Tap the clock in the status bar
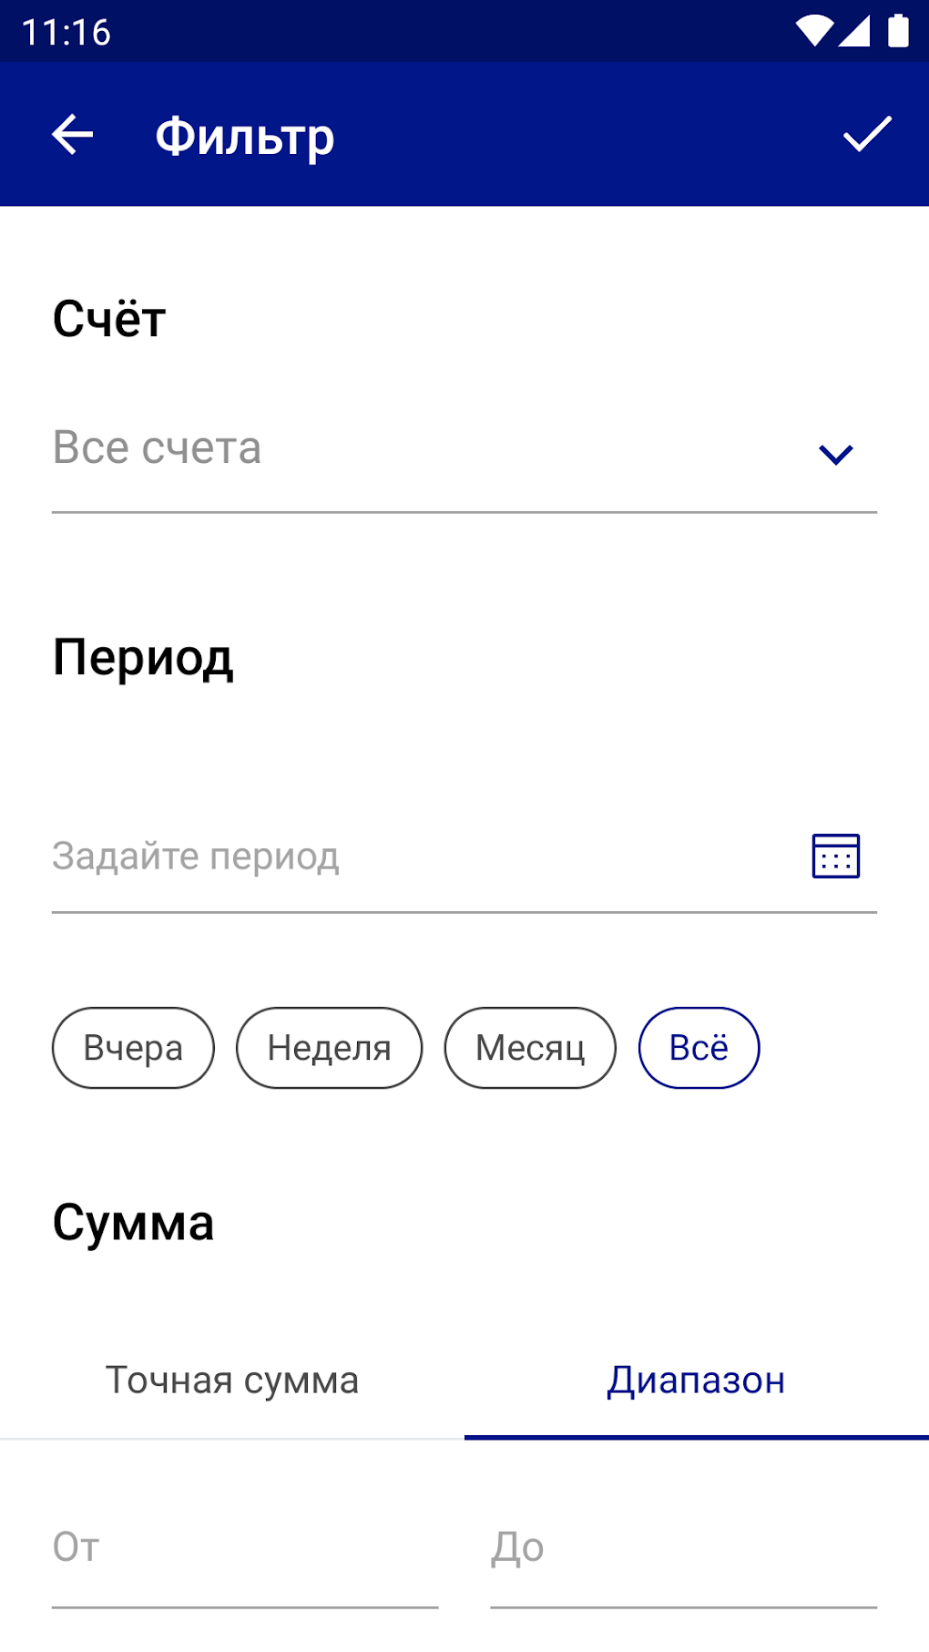This screenshot has width=929, height=1652. point(66,33)
